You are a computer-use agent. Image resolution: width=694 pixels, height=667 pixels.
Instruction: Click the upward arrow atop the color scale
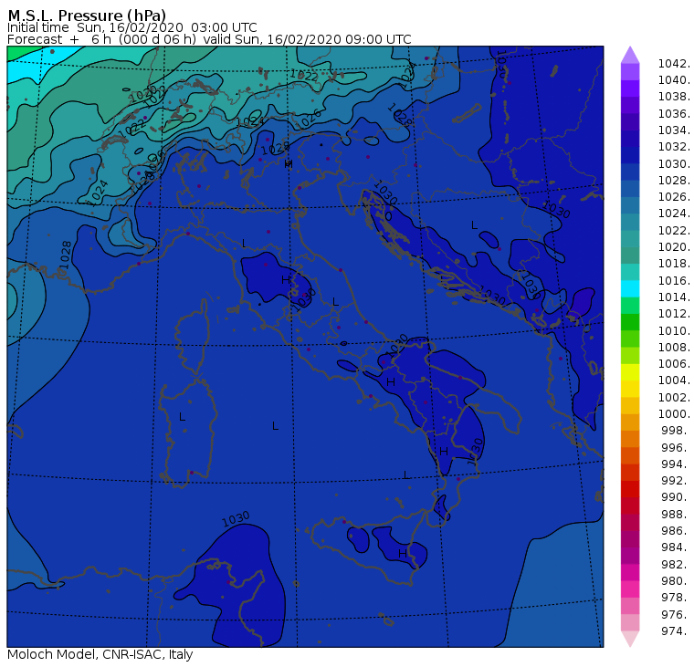[630, 55]
